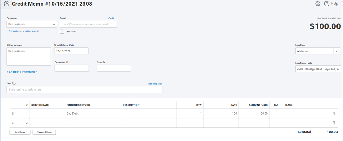This screenshot has height=141, width=343.
Task: Enable the Send later checkbox
Action: pyautogui.click(x=62, y=32)
